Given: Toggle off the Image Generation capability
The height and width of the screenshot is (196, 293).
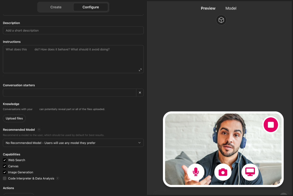Looking at the screenshot, I should tap(4, 172).
